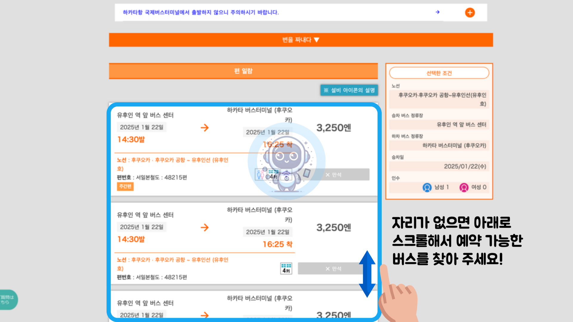Click the first card's flight number '48215편' text
Viewport: 573px width, 322px height.
pyautogui.click(x=176, y=177)
